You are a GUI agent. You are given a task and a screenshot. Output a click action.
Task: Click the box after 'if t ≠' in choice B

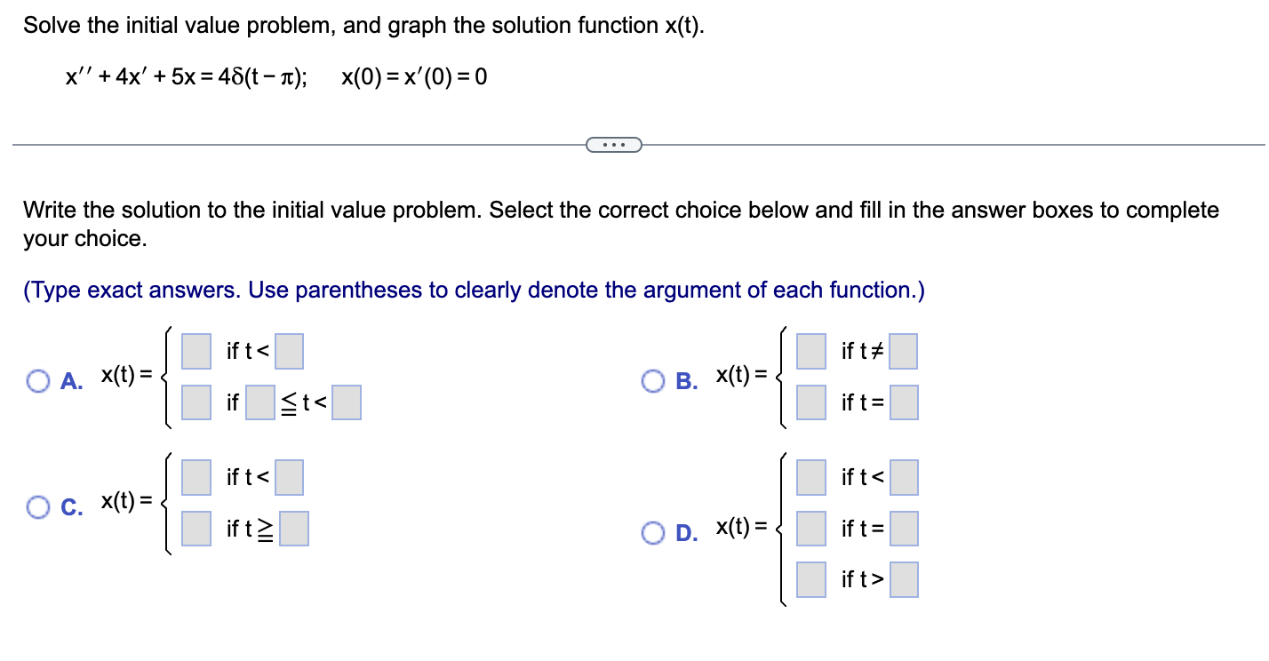click(x=904, y=350)
